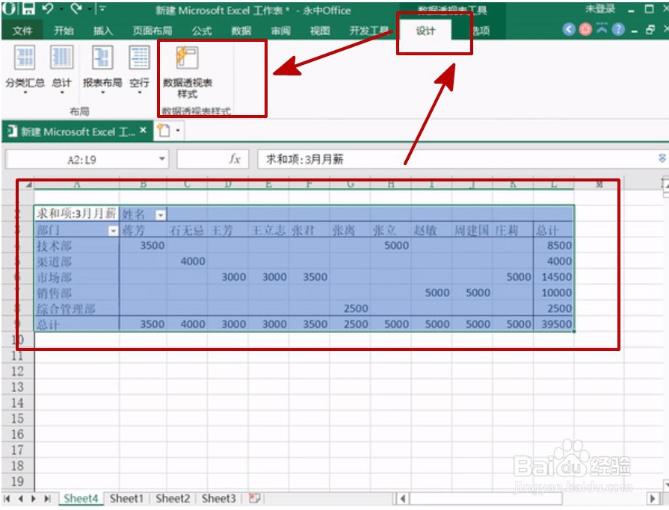Click the Redo icon
The height and width of the screenshot is (510, 669).
tap(78, 8)
